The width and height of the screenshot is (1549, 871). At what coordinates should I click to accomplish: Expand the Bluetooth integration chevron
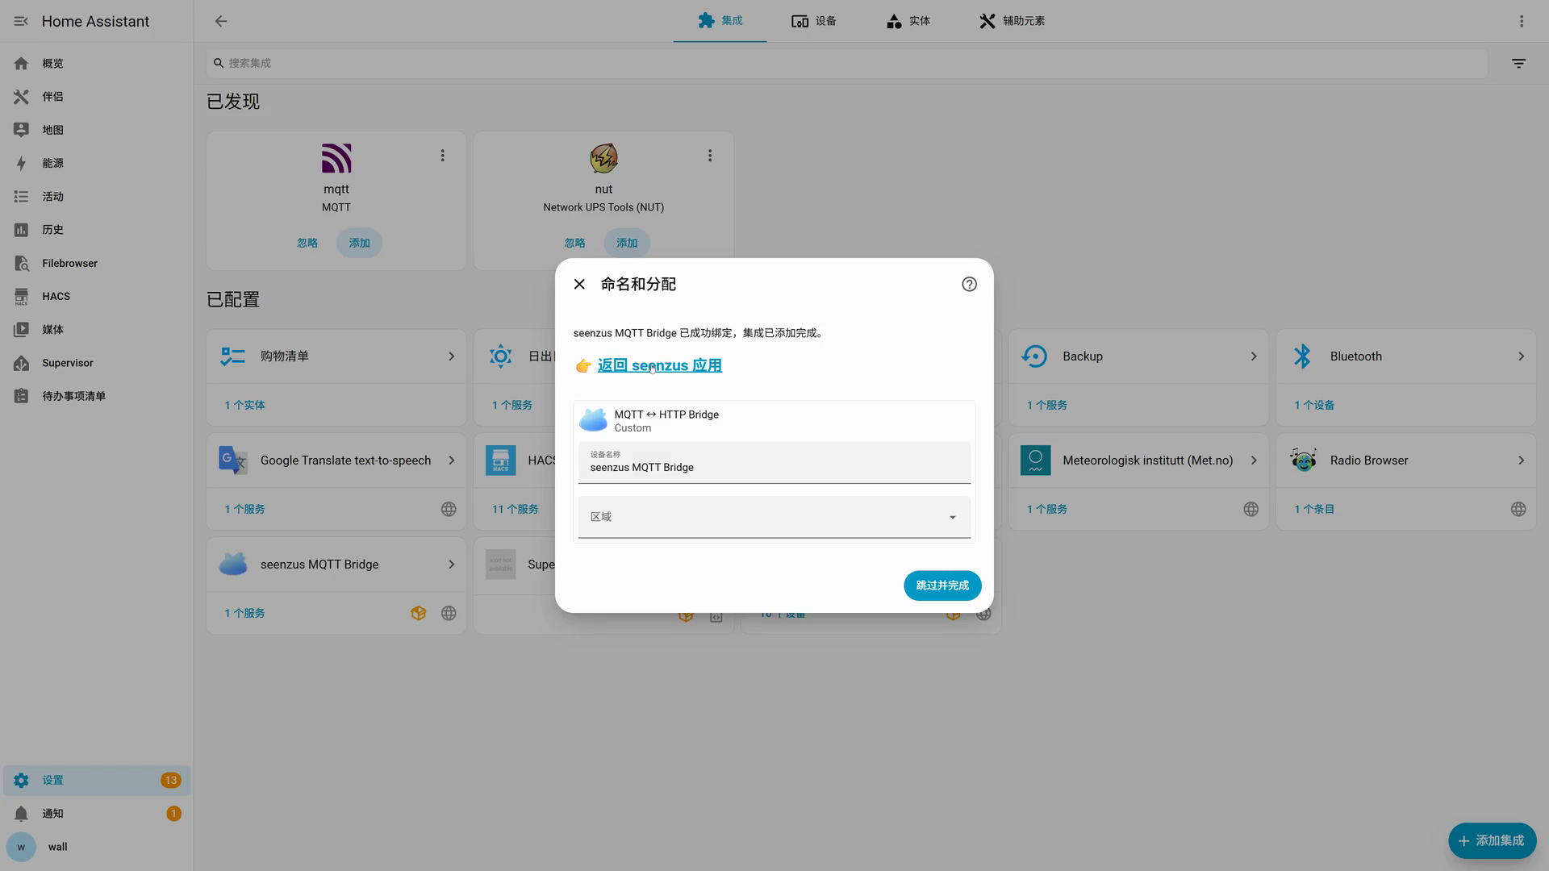tap(1521, 356)
